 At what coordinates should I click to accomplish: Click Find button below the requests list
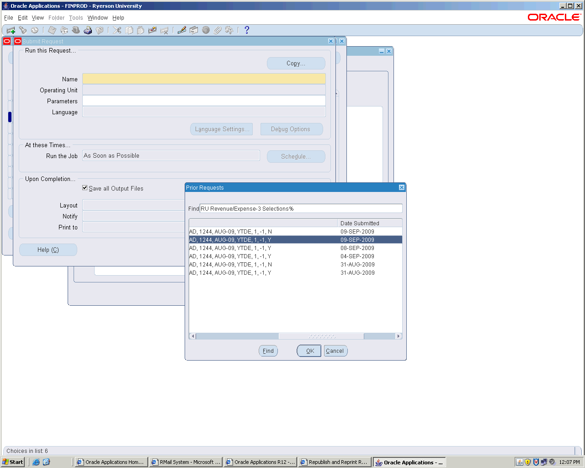[268, 351]
